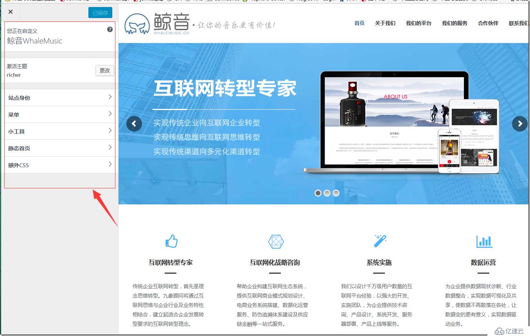530x336 pixels.
Task: Click the magic wand icon above 系统实施
Action: [x=380, y=241]
